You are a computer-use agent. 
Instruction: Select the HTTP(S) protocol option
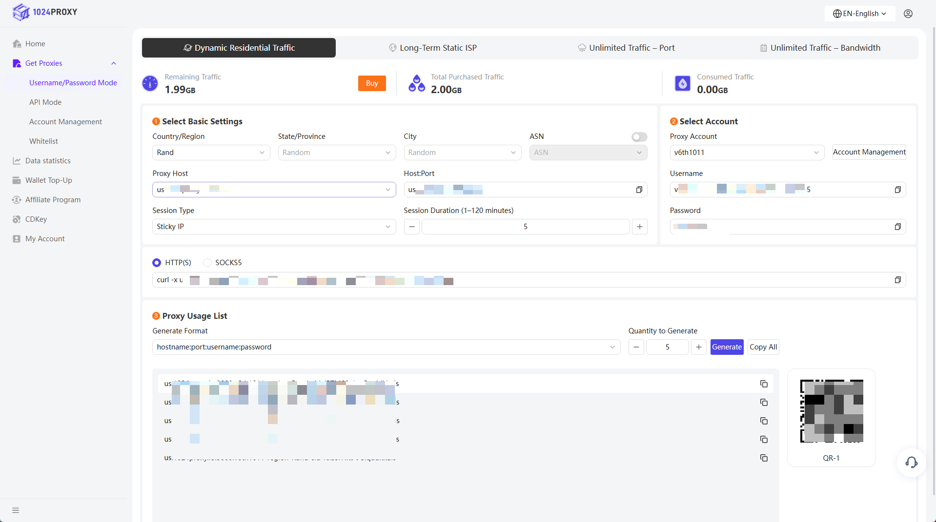157,263
